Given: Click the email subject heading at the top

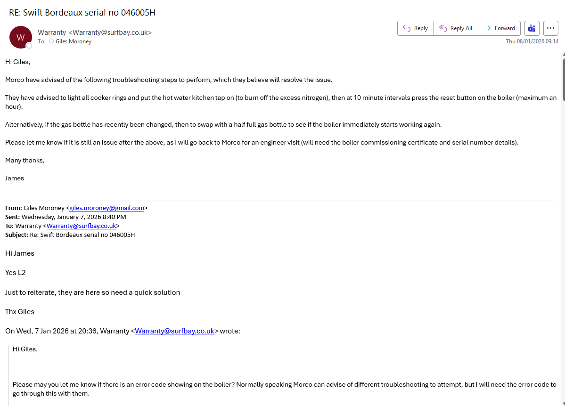Looking at the screenshot, I should 82,13.
